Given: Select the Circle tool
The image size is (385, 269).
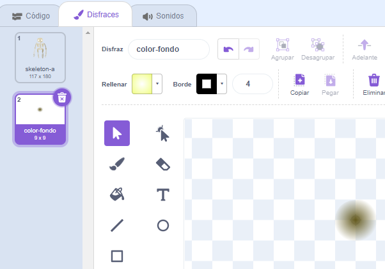Looking at the screenshot, I should (x=163, y=225).
